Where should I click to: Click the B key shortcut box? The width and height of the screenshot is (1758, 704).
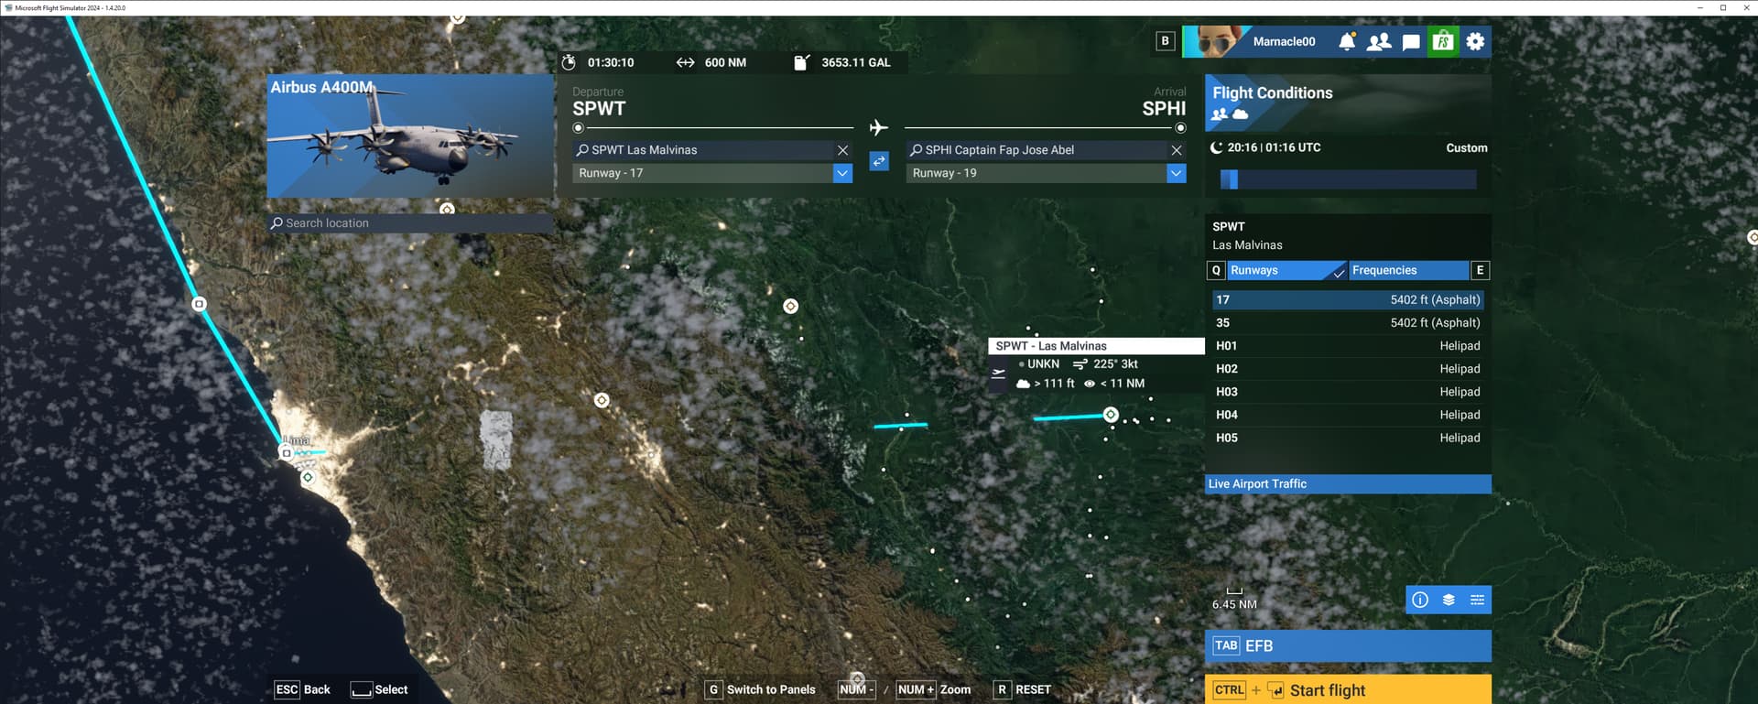click(x=1165, y=41)
